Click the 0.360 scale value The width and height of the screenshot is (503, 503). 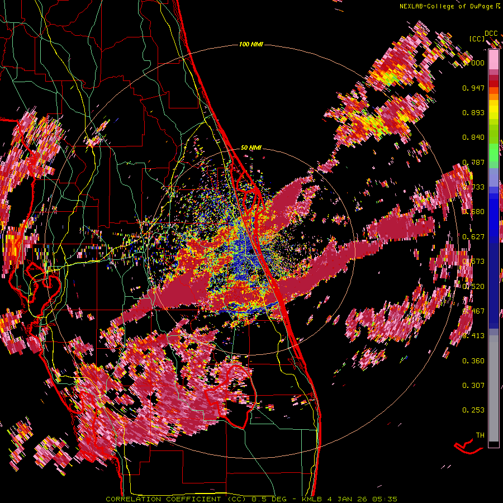tap(473, 361)
